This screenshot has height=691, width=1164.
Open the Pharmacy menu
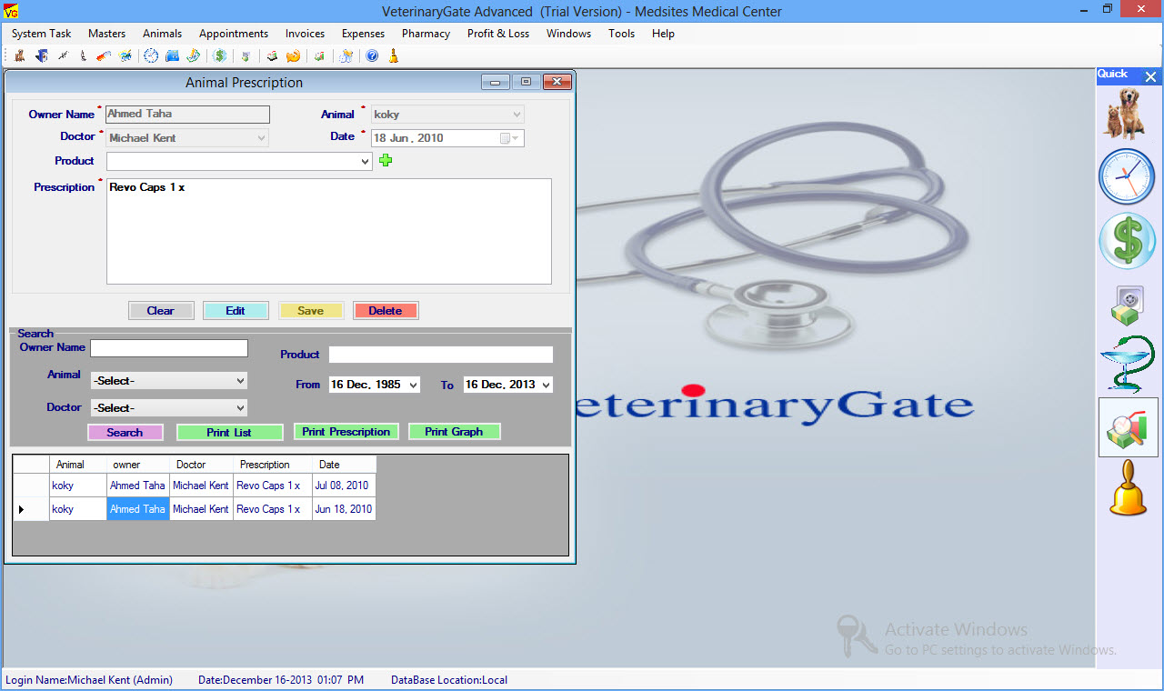pos(426,34)
